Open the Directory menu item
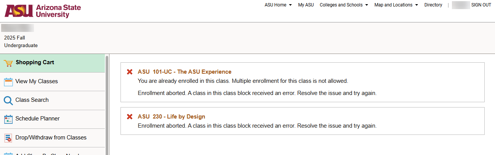The image size is (495, 155). click(x=433, y=5)
